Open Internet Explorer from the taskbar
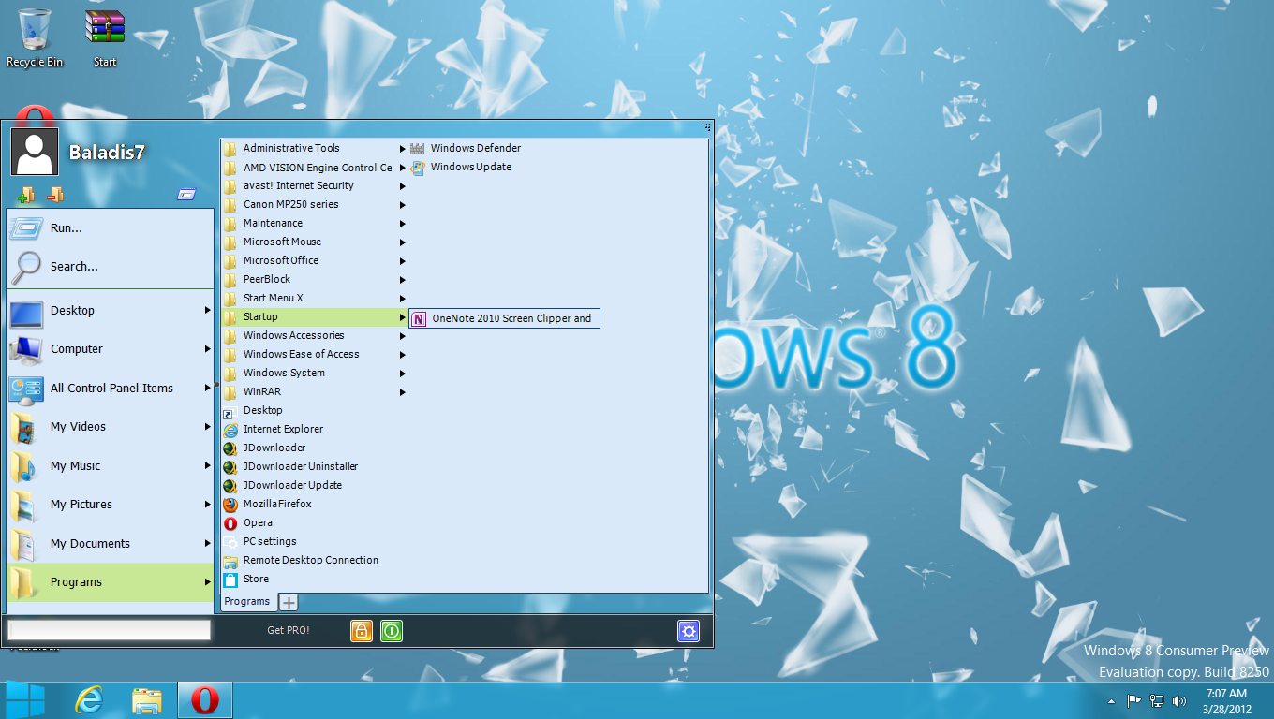Image resolution: width=1274 pixels, height=719 pixels. (x=90, y=700)
